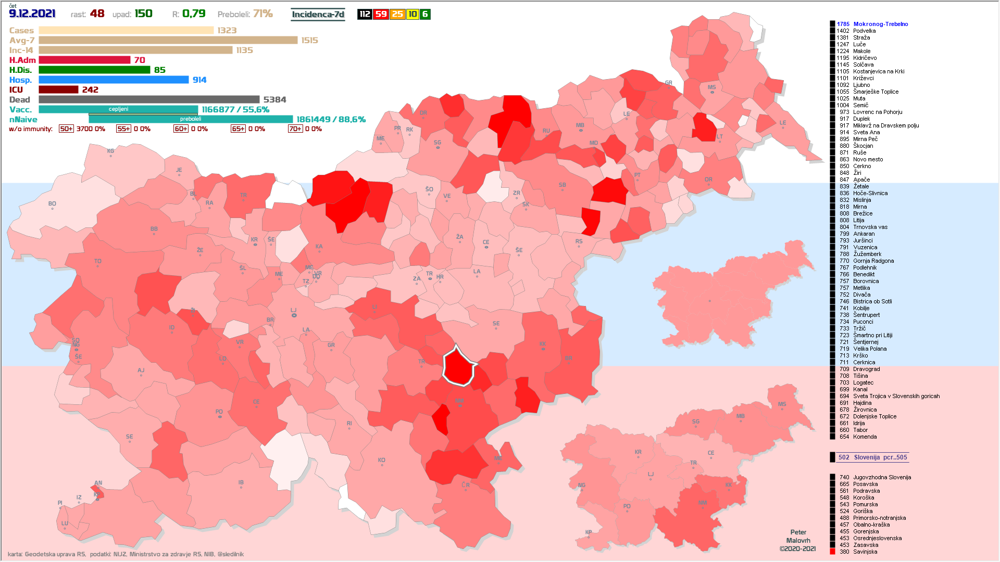The height and width of the screenshot is (562, 1000).
Task: Select the red 59 legend box
Action: 381,14
